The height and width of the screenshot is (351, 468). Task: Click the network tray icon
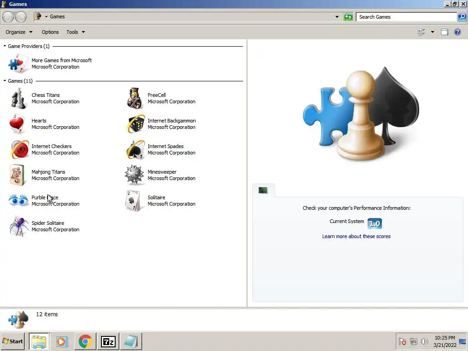(x=413, y=341)
